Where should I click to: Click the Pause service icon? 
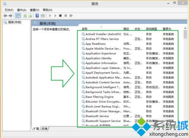(66, 16)
